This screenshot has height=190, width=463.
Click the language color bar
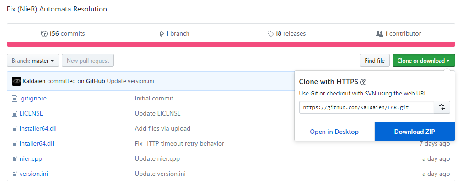click(231, 44)
